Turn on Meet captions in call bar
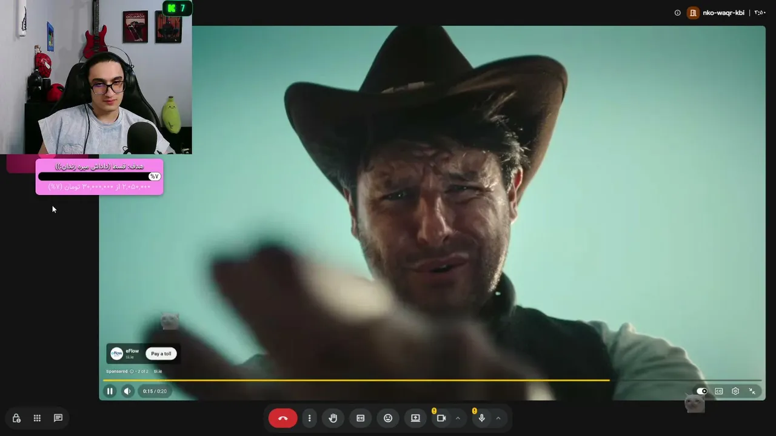The width and height of the screenshot is (776, 436). (x=360, y=418)
